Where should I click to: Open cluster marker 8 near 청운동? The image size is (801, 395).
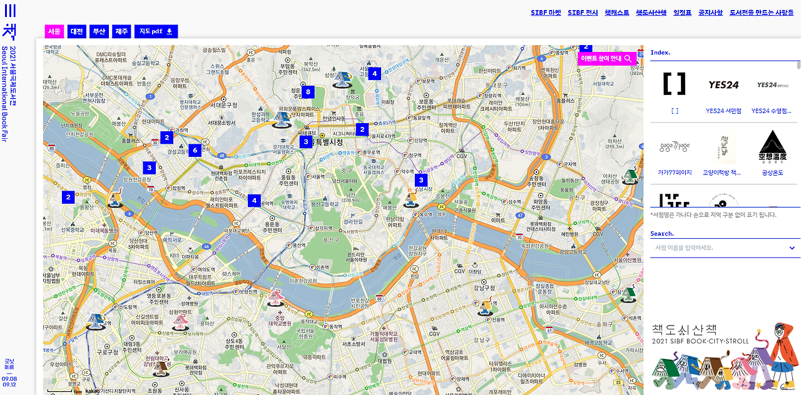pyautogui.click(x=307, y=92)
